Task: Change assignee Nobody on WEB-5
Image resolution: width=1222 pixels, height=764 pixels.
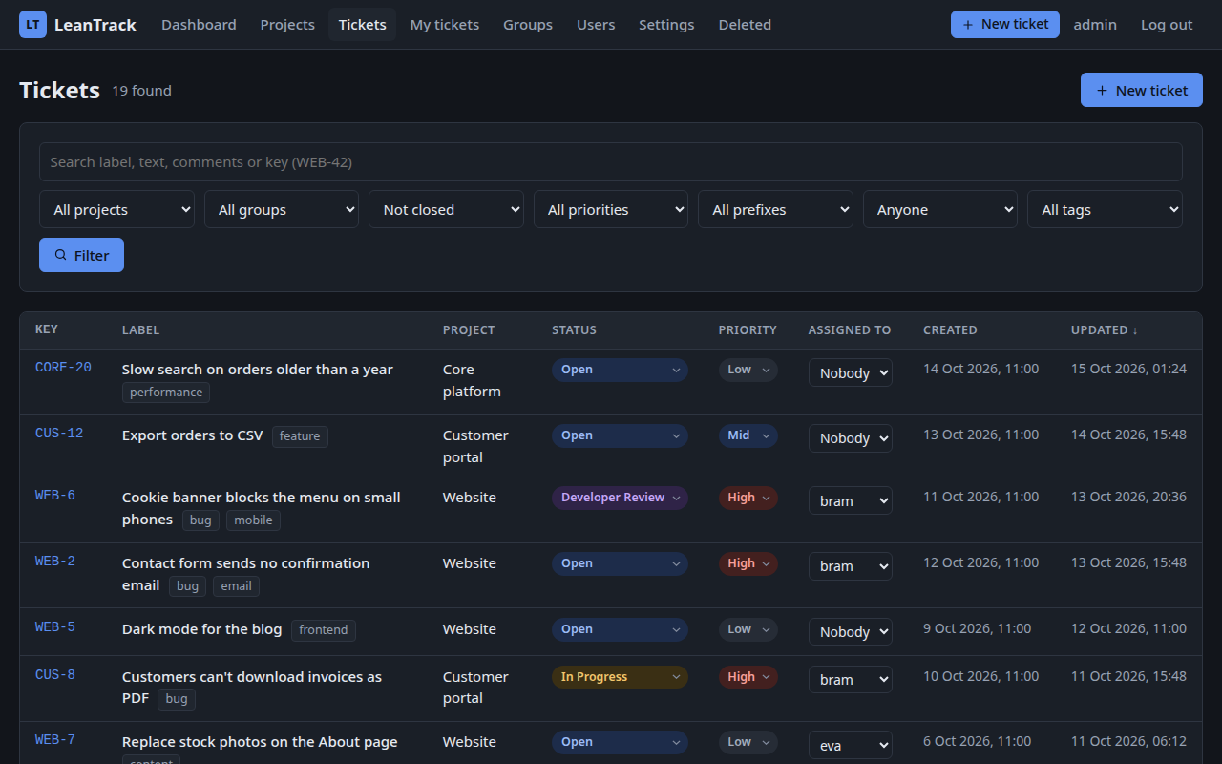Action: tap(851, 632)
